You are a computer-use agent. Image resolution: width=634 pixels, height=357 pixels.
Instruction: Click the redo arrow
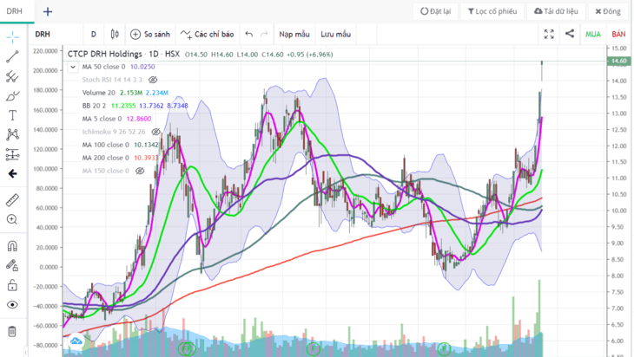coord(264,35)
